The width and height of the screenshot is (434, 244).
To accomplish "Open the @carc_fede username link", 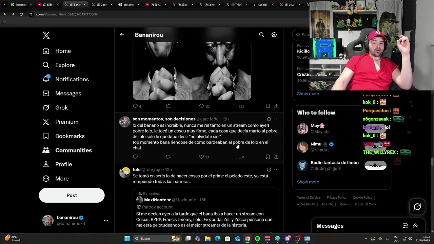I will (208, 119).
